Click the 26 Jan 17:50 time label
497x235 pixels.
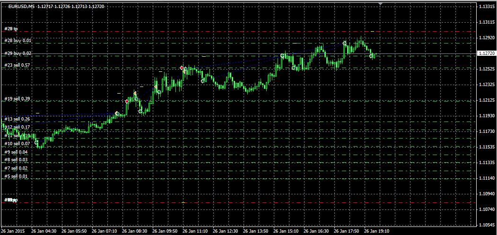point(347,231)
